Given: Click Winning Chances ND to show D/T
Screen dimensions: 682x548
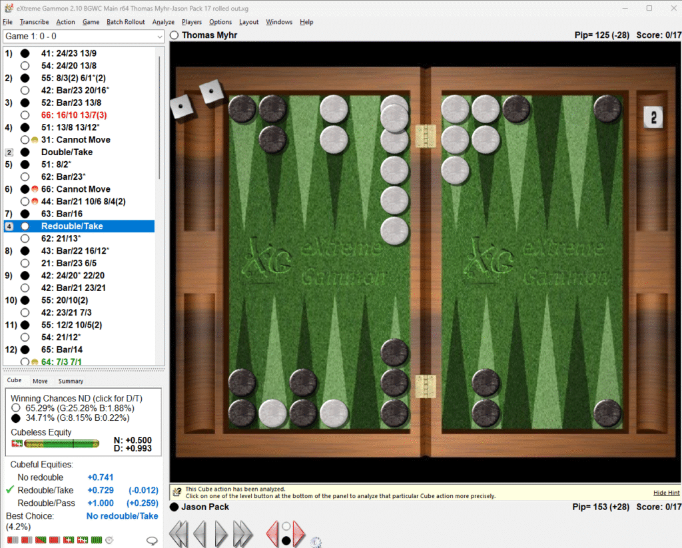Looking at the screenshot, I should coord(77,398).
